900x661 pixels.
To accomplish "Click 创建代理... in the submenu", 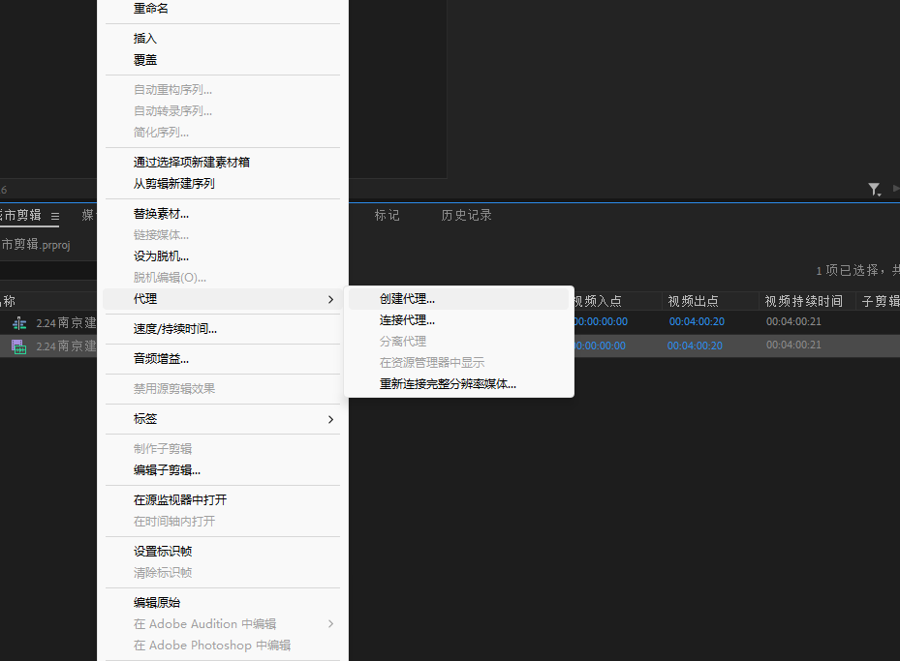I will [x=458, y=299].
